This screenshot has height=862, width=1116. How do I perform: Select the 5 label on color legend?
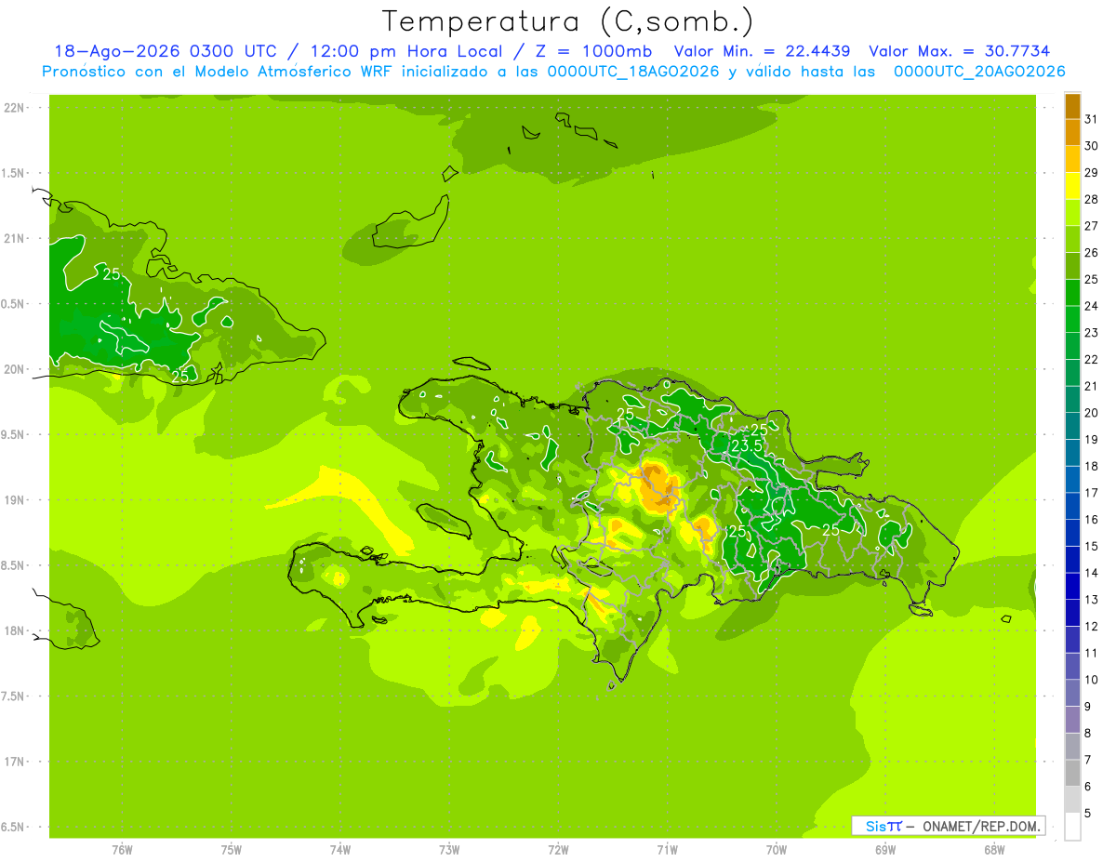(1088, 814)
